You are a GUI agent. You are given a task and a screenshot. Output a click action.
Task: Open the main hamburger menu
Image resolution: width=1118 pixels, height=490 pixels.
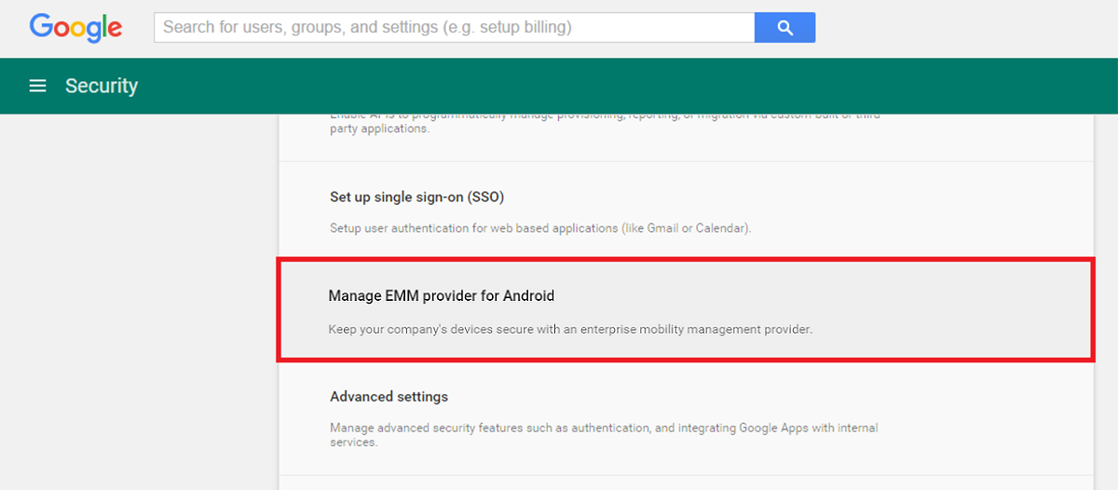point(37,86)
